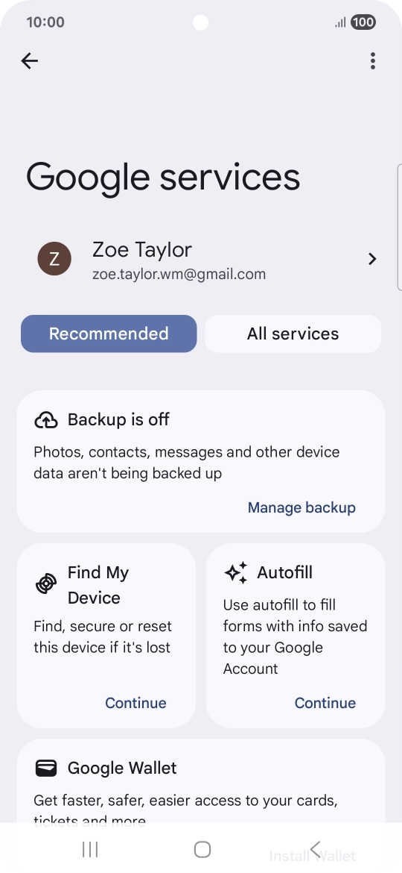Switch to the All services tab
Image resolution: width=402 pixels, height=873 pixels.
(293, 334)
